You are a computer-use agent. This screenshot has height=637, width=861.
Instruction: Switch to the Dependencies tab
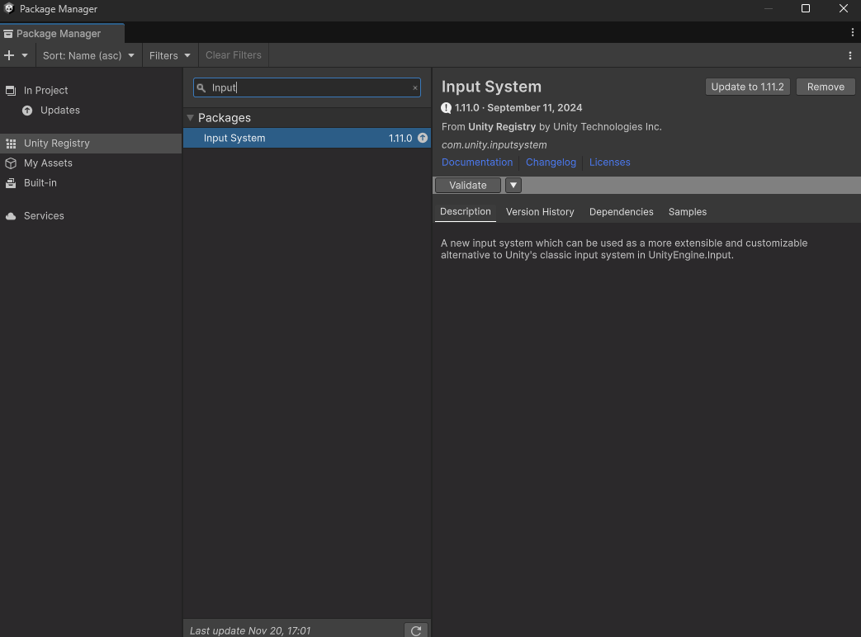(x=621, y=212)
